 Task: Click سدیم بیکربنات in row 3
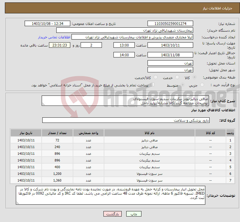(x=149, y=154)
